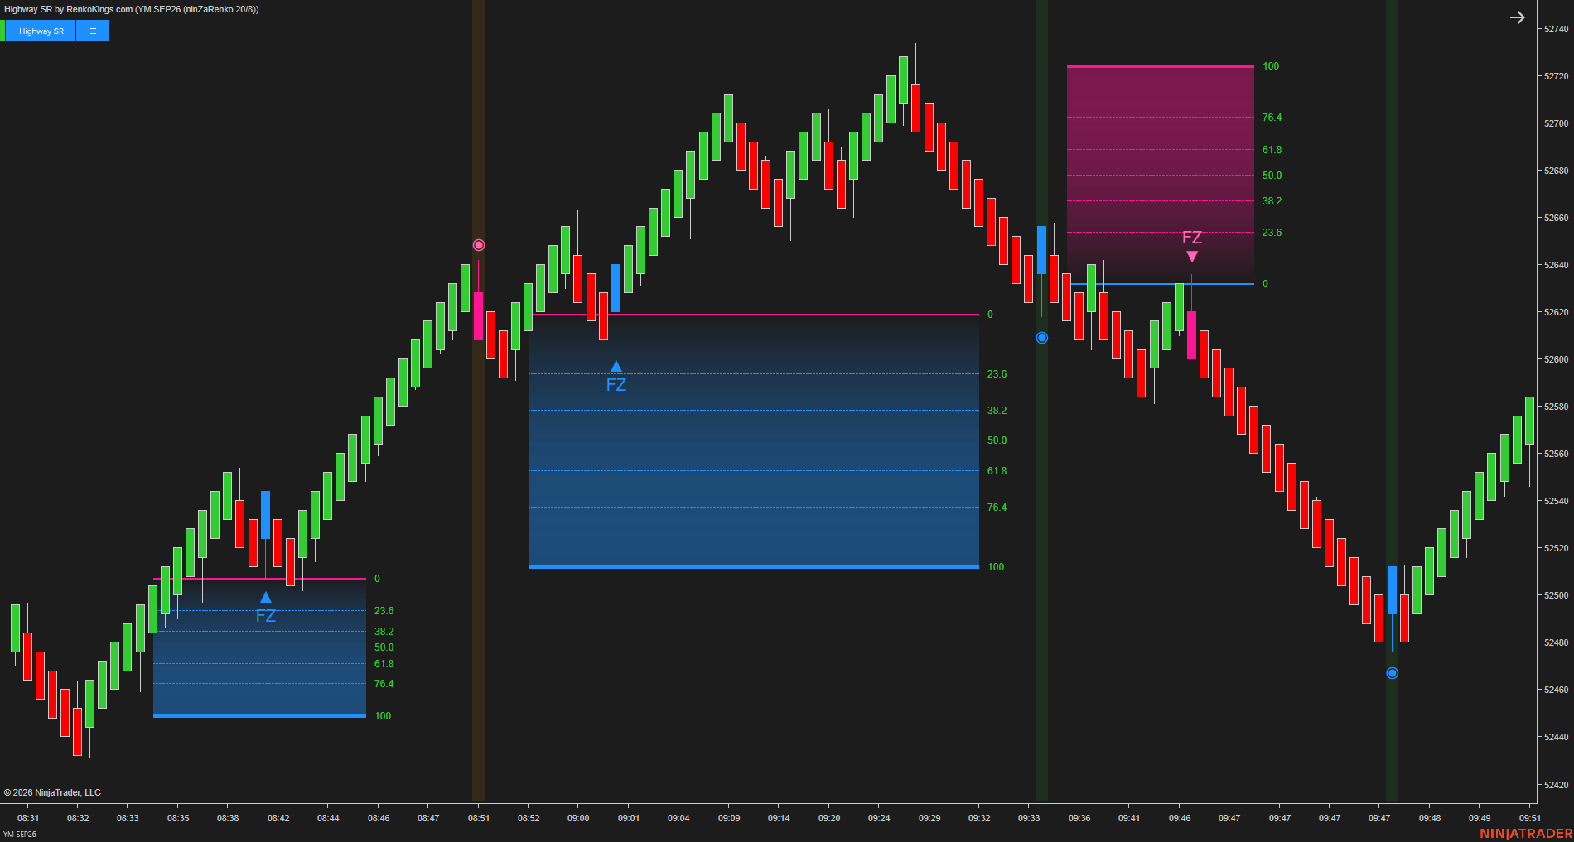Click the 0 label of the magenta zone
The width and height of the screenshot is (1574, 842).
tap(1265, 284)
